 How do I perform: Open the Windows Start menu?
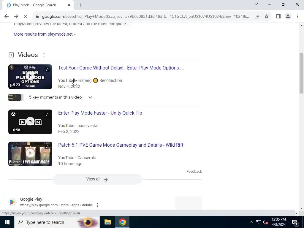click(7, 222)
